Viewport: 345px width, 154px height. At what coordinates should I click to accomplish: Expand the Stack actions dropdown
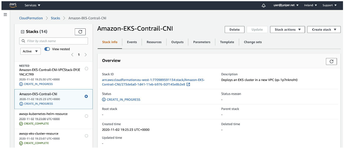coord(287,29)
